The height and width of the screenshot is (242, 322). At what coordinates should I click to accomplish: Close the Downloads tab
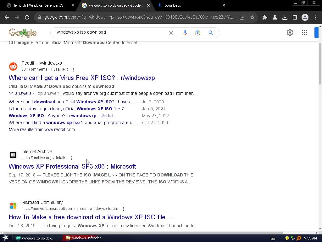[224, 5]
